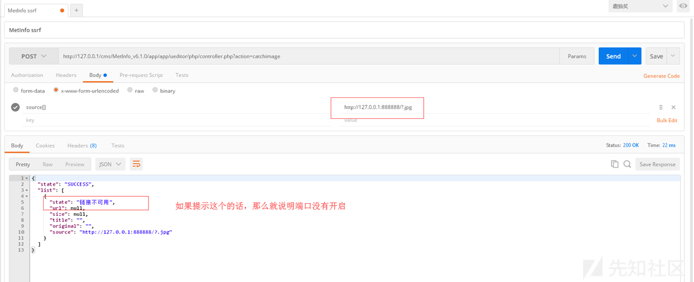
Task: Open a new request tab with plus
Action: (x=76, y=10)
